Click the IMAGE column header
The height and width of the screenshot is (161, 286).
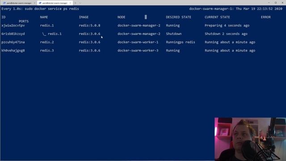tap(84, 17)
